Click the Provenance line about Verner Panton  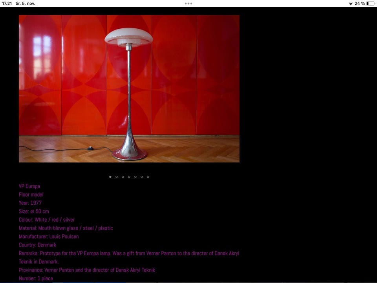[x=87, y=270]
